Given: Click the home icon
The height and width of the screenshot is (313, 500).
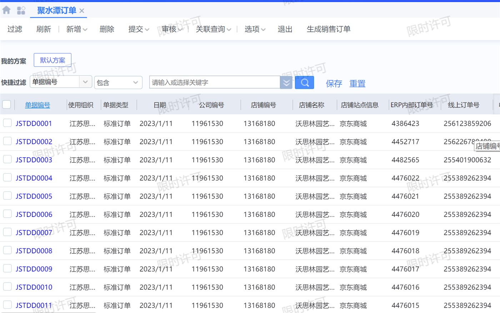Looking at the screenshot, I should (6, 10).
